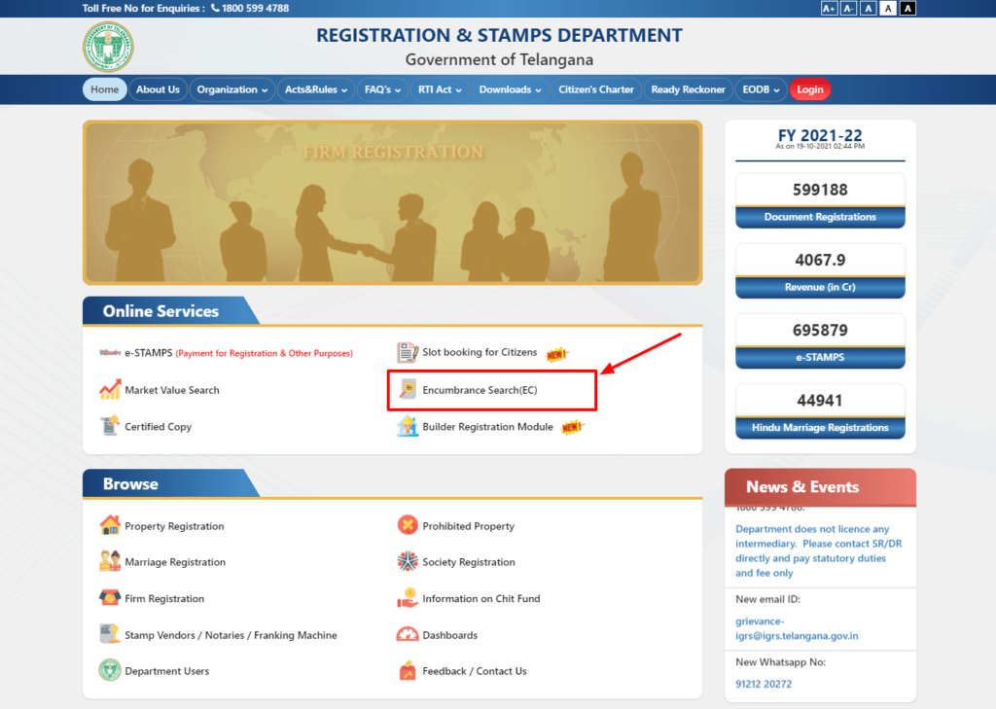Open the Downloads dropdown
This screenshot has width=996, height=709.
[x=510, y=89]
